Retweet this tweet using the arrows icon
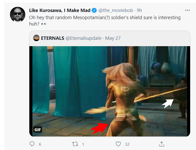Viewport: 196px width, 150px height. (x=75, y=144)
